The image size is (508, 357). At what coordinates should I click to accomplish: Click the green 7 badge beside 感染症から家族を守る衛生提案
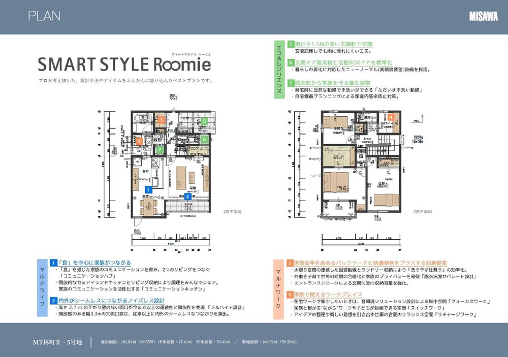coord(291,83)
